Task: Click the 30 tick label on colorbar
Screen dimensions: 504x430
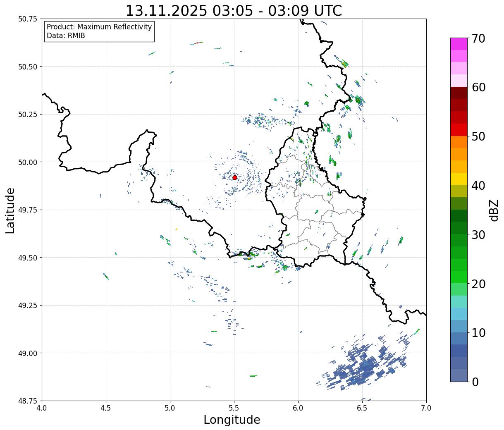Action: click(478, 235)
